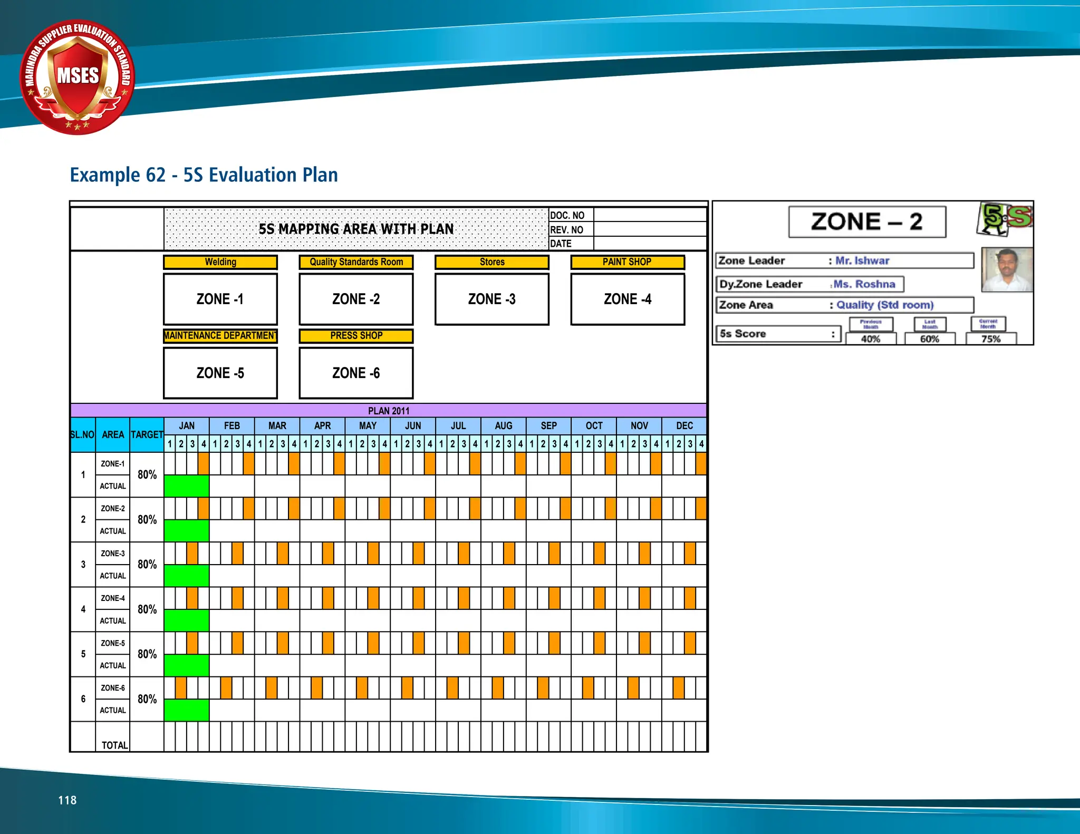Click the 40% previous month score
This screenshot has width=1080, height=834.
871,339
